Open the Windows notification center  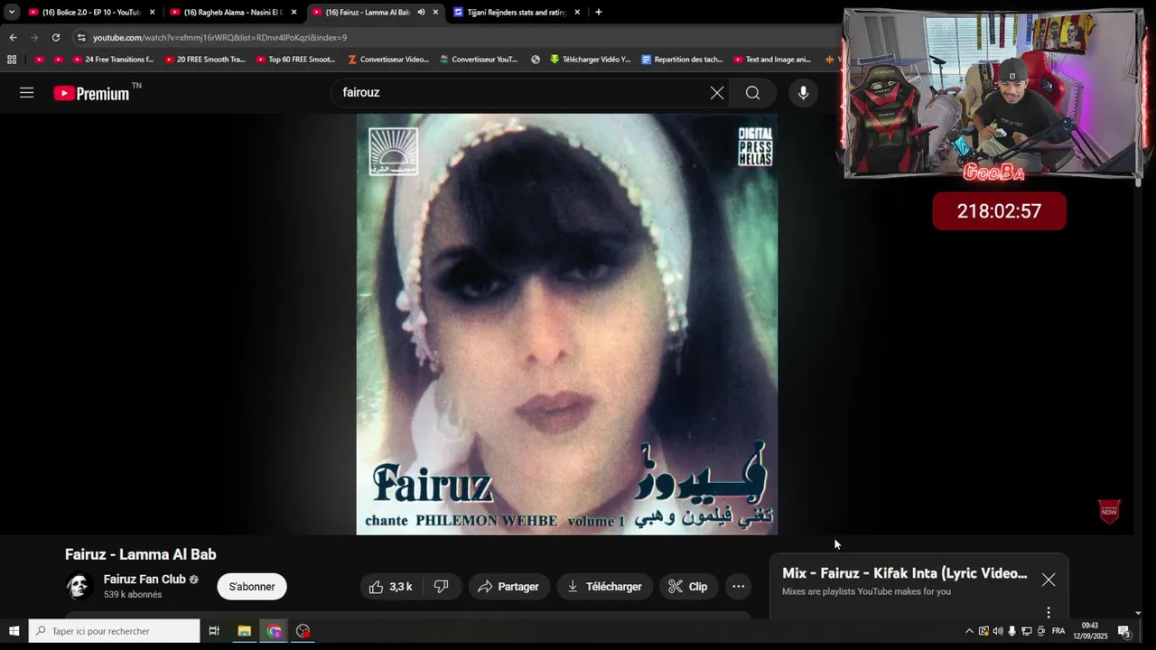1123,631
